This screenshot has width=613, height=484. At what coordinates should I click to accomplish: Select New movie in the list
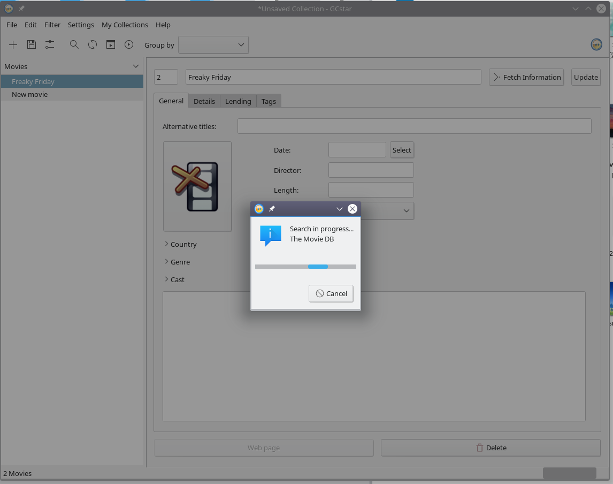click(x=30, y=94)
